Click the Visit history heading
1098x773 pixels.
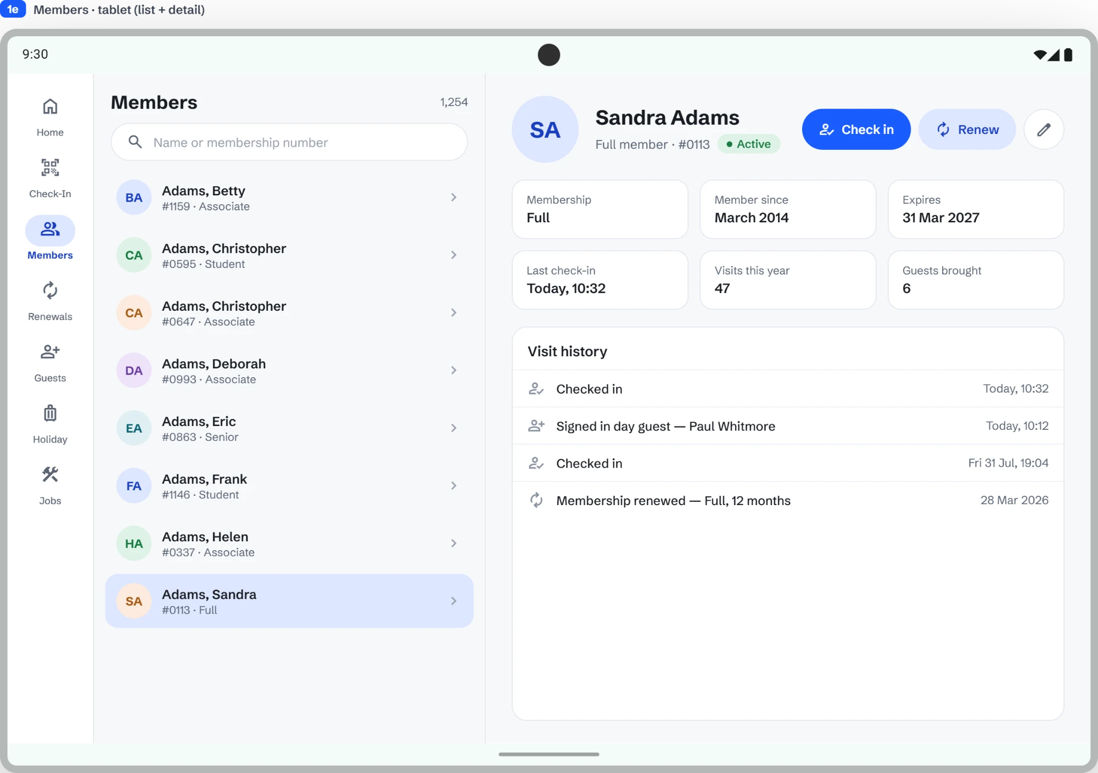567,351
